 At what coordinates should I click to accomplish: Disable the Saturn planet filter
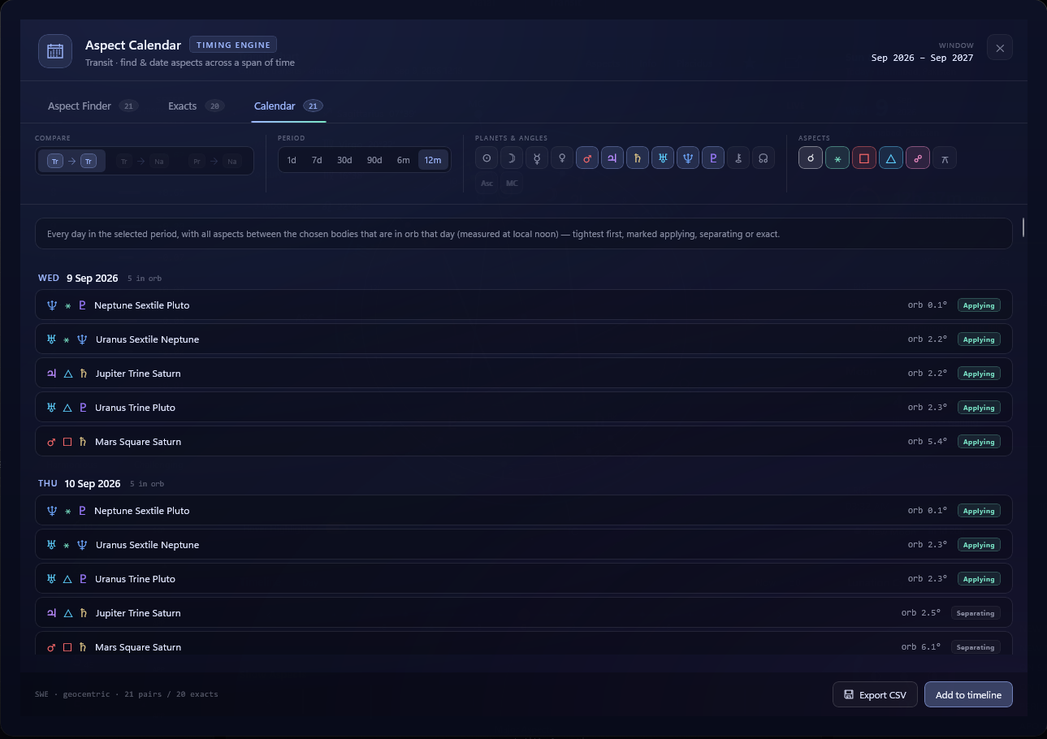pos(638,159)
